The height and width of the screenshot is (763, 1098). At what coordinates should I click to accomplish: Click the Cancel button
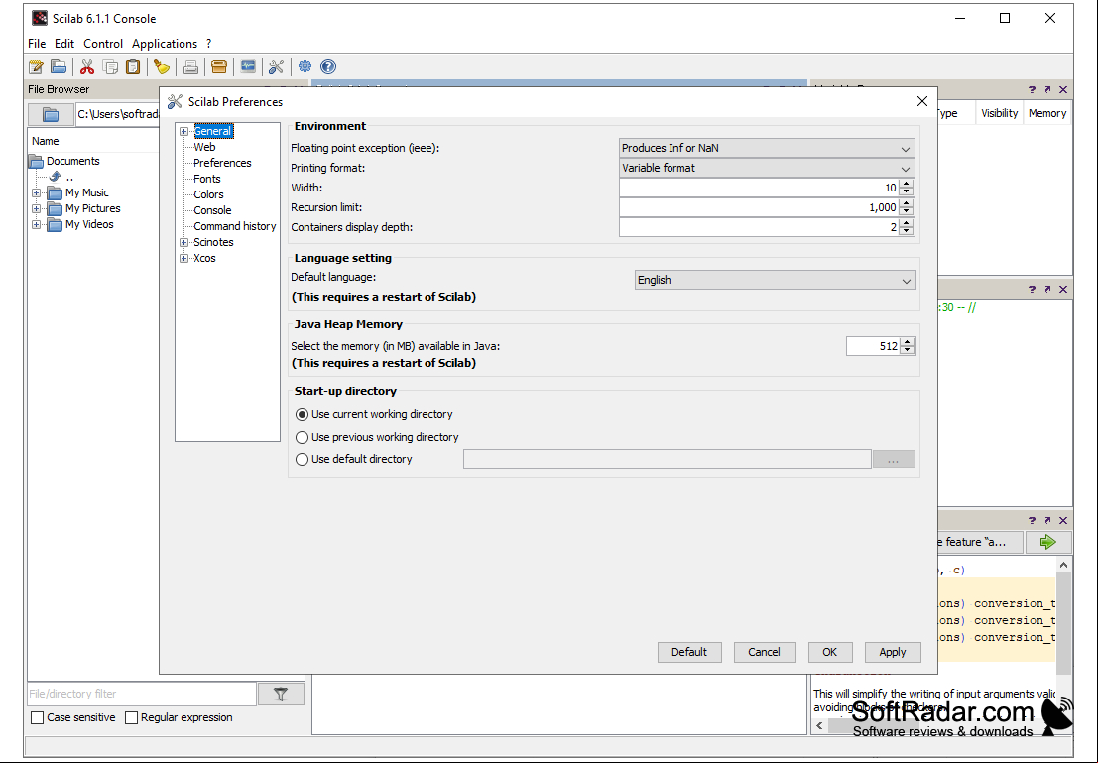tap(764, 652)
